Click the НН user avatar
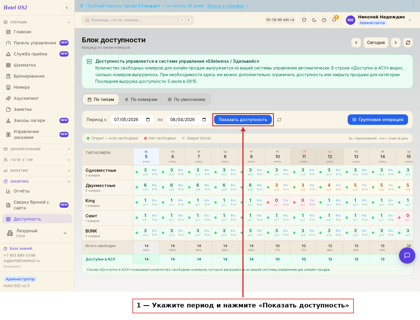Image resolution: width=420 pixels, height=320 pixels. click(351, 20)
